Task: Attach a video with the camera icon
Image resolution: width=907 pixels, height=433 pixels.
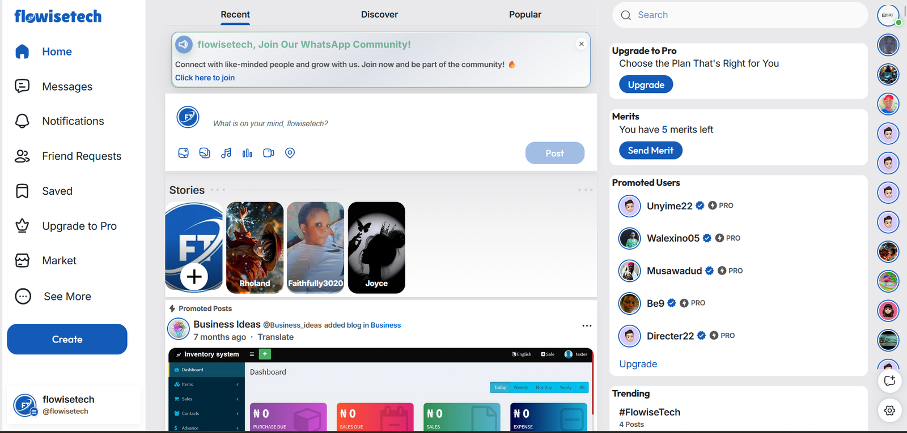Action: [x=269, y=153]
